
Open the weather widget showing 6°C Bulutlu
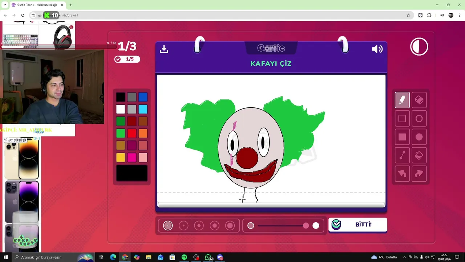[384, 257]
